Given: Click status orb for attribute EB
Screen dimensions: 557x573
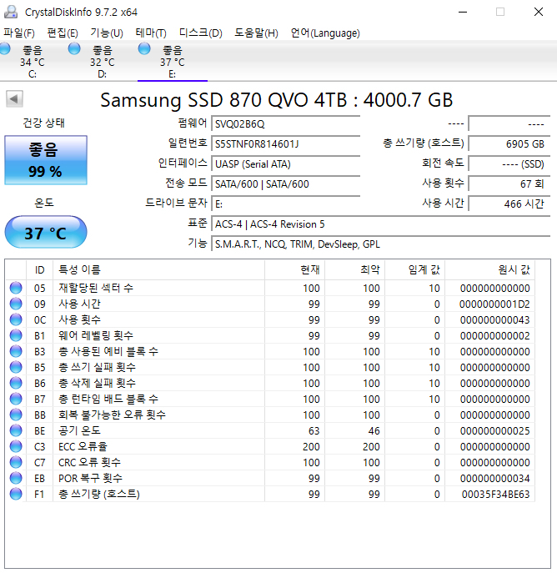Looking at the screenshot, I should click(16, 478).
